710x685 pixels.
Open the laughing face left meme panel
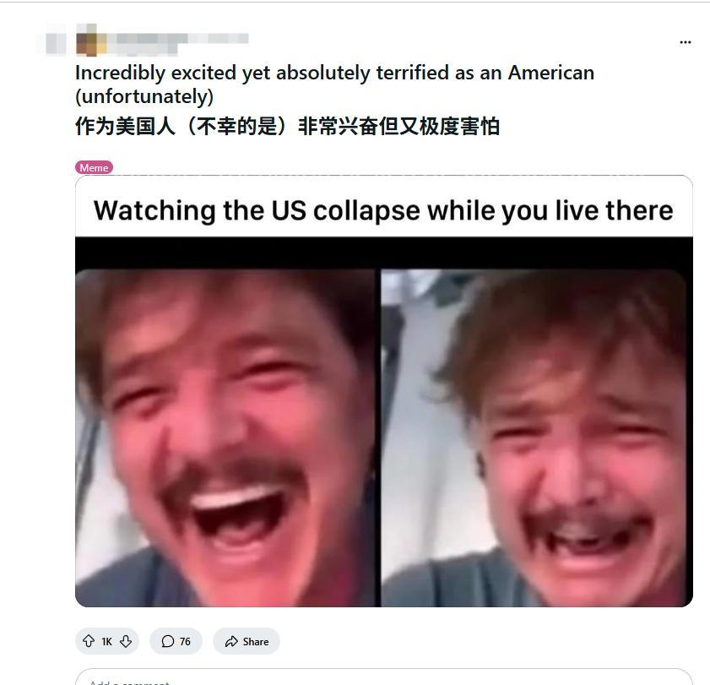click(225, 438)
